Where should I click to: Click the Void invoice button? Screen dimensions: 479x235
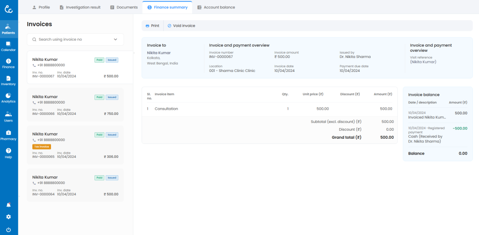click(x=181, y=26)
